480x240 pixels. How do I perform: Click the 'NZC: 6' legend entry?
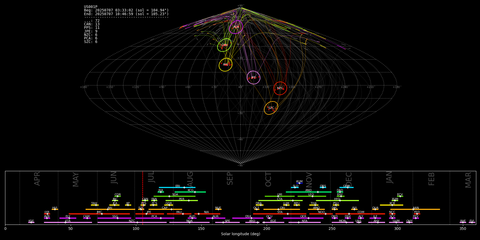click(x=91, y=35)
